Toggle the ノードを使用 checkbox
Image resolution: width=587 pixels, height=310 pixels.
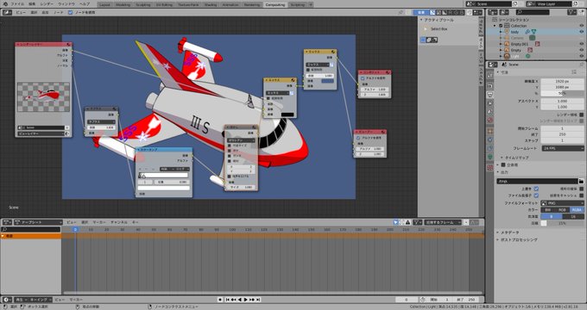point(70,12)
